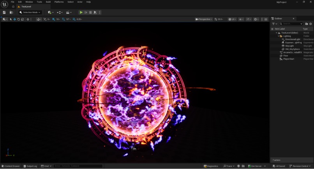Image resolution: width=314 pixels, height=169 pixels.
Task: Open the rotation snap value 10° dropdown
Action: (68, 19)
